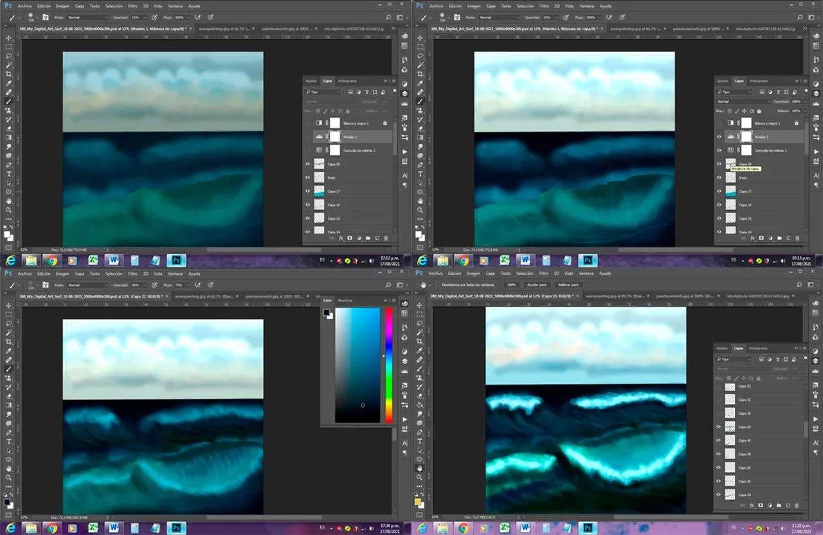Select the Clone Stamp tool in the 07:34 p.m. window

click(x=9, y=378)
